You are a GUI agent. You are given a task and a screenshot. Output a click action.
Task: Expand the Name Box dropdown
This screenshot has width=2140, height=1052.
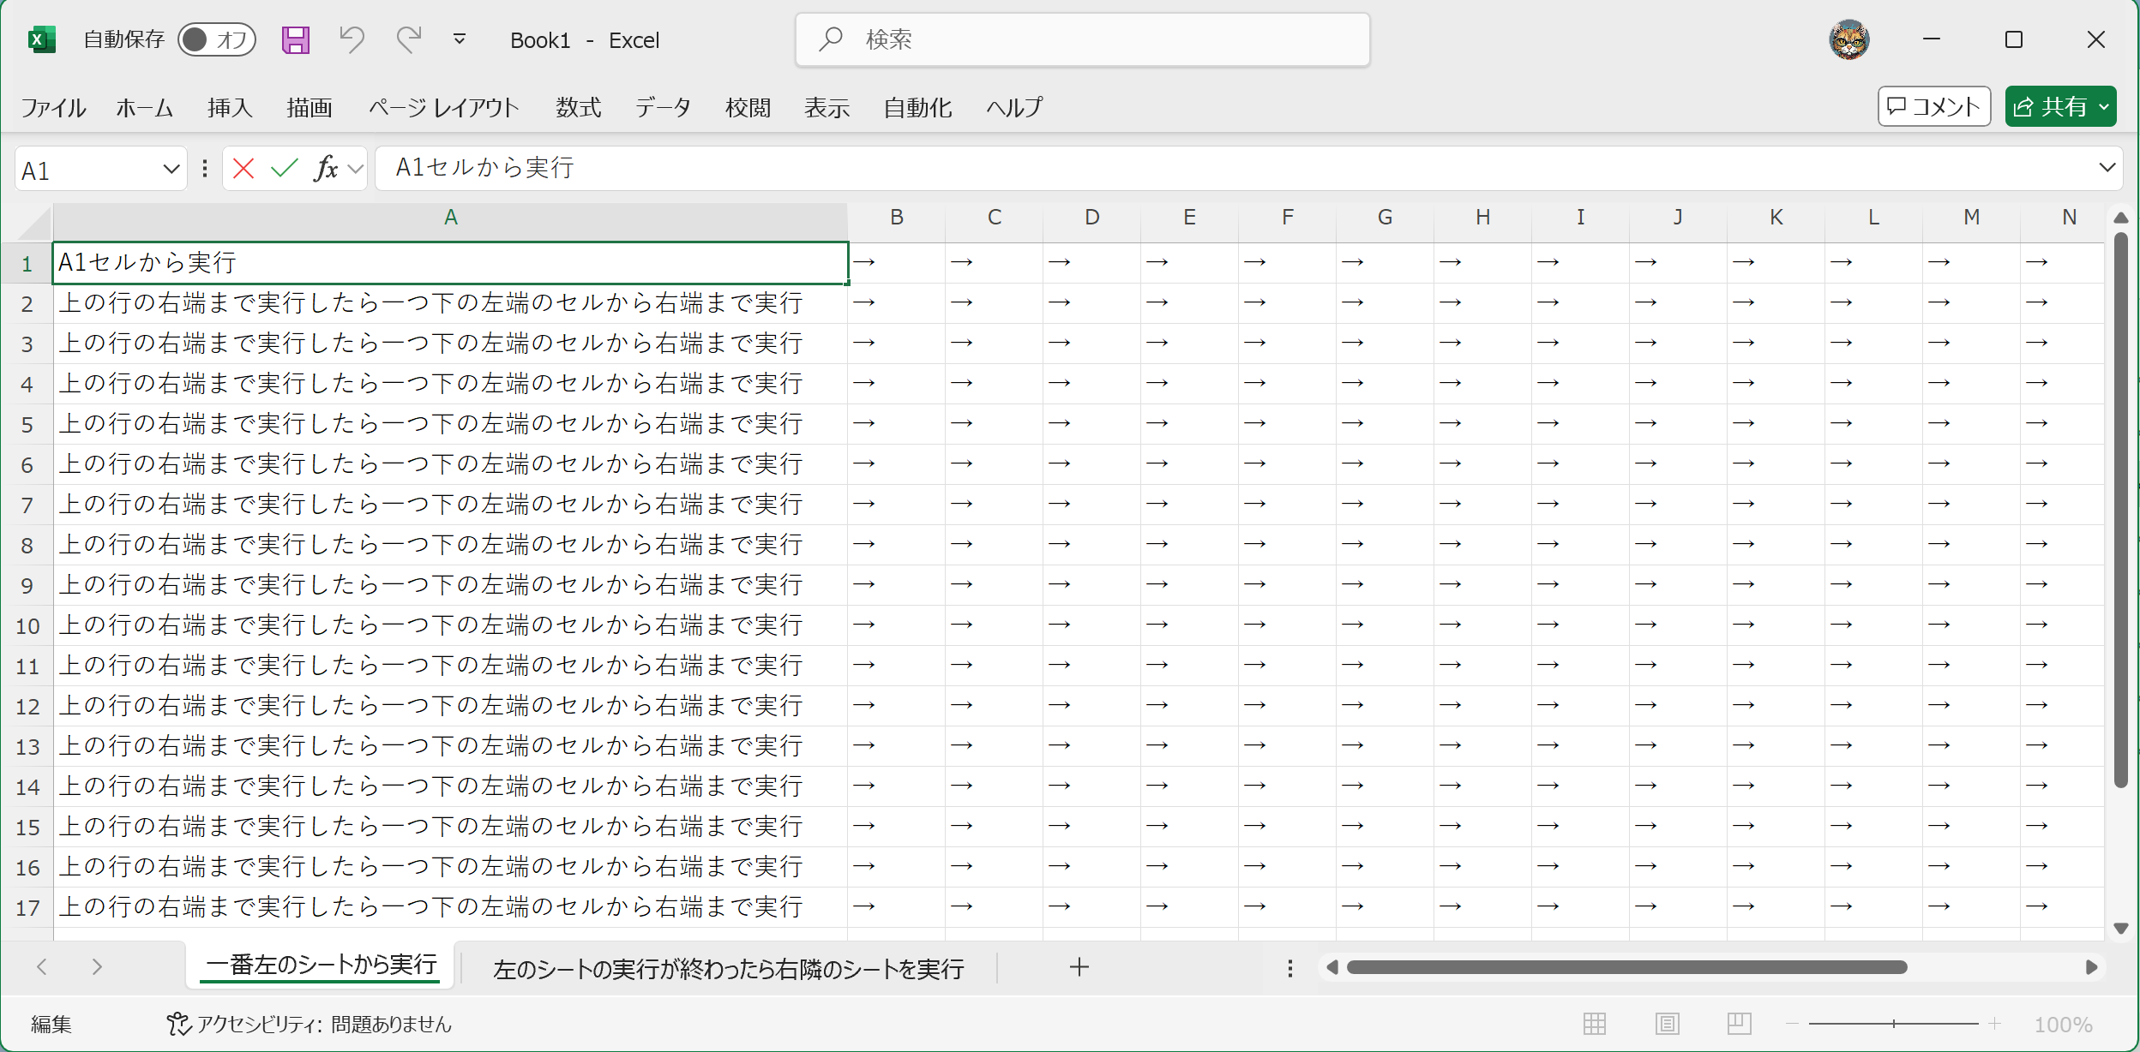point(171,170)
